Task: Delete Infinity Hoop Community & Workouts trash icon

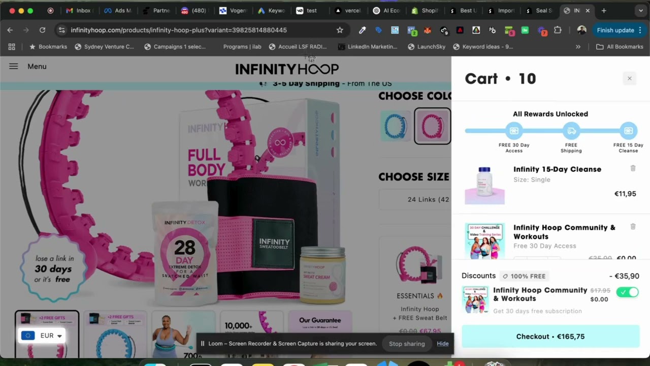Action: click(x=633, y=227)
